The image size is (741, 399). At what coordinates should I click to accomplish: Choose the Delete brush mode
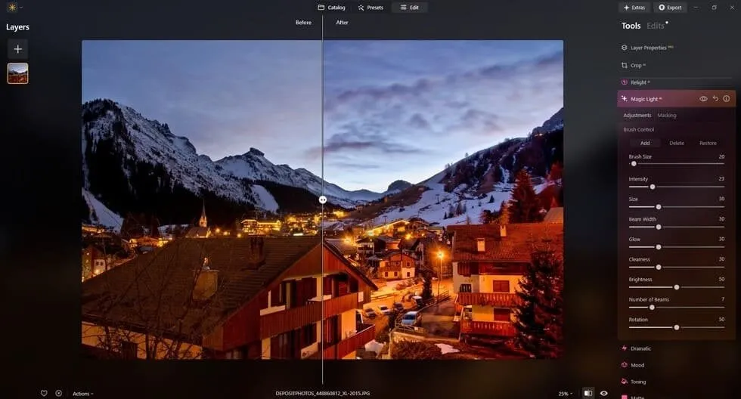677,143
